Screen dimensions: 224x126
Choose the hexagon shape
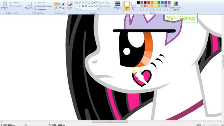coord(86,3)
